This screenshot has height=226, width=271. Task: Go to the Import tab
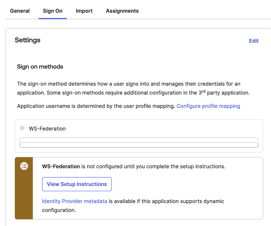(x=84, y=11)
